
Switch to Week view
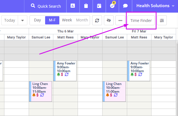(67, 20)
